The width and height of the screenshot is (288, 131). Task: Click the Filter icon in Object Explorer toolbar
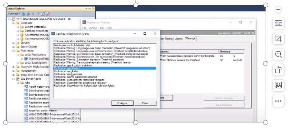tap(38, 14)
